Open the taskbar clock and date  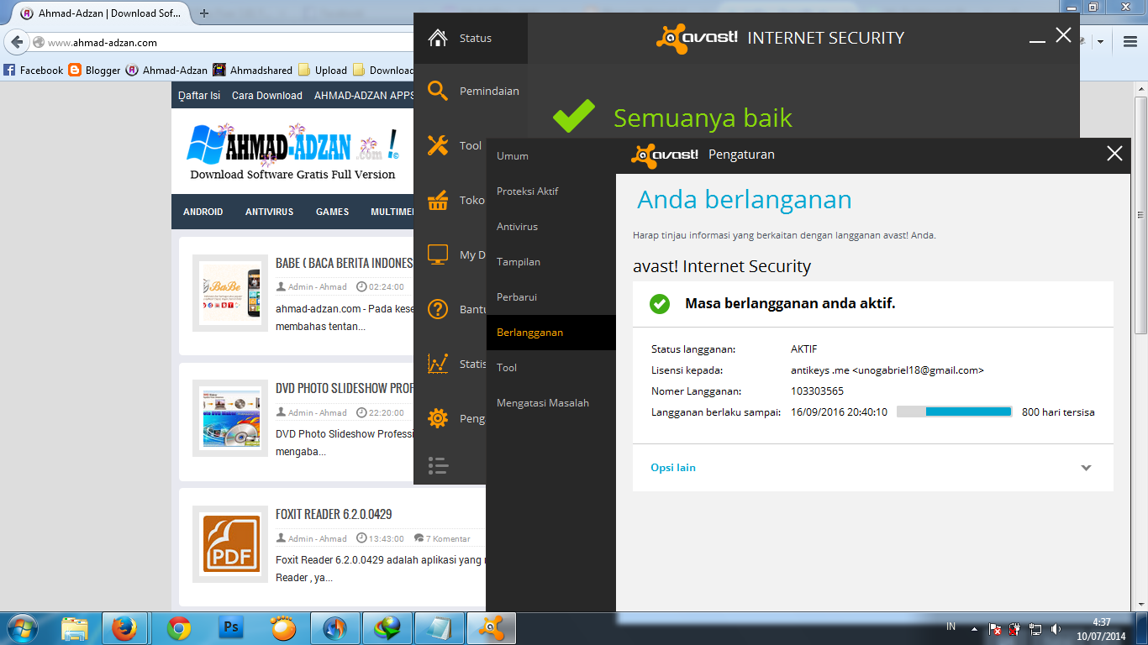(1103, 629)
